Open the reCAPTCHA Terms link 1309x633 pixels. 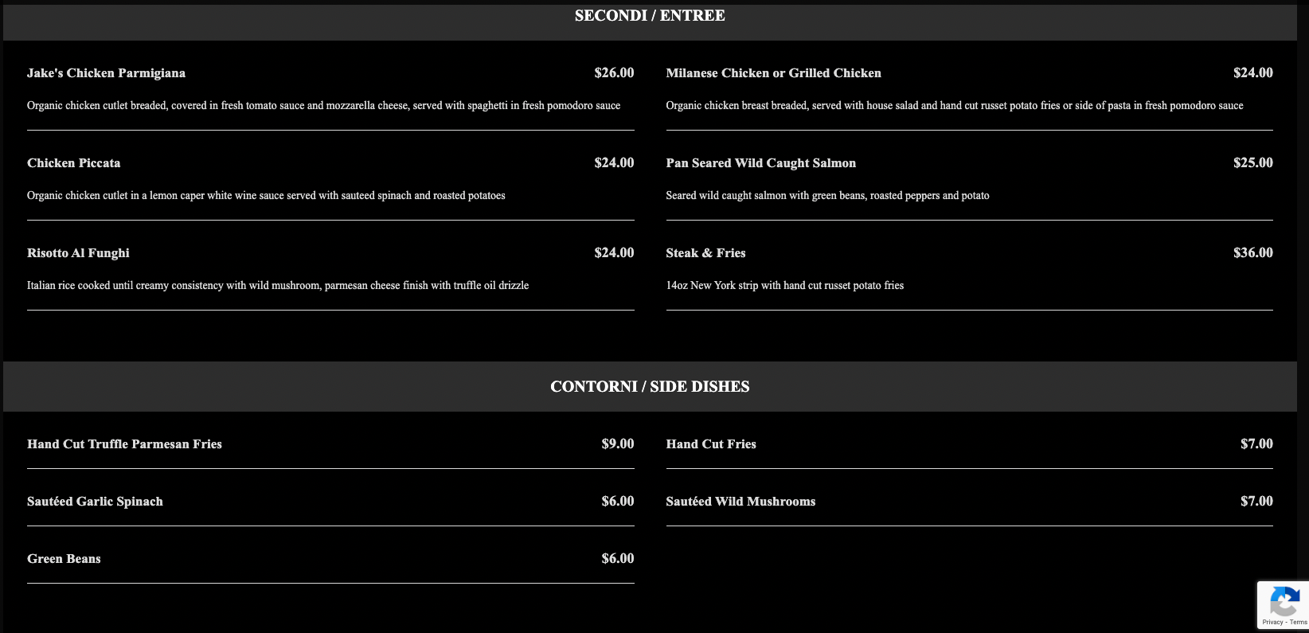1299,622
